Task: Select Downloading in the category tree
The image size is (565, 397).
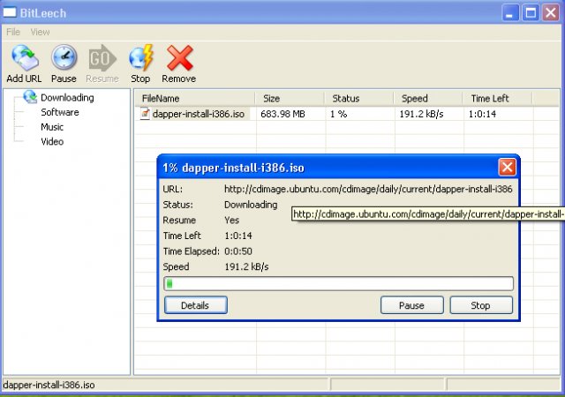Action: click(x=67, y=98)
